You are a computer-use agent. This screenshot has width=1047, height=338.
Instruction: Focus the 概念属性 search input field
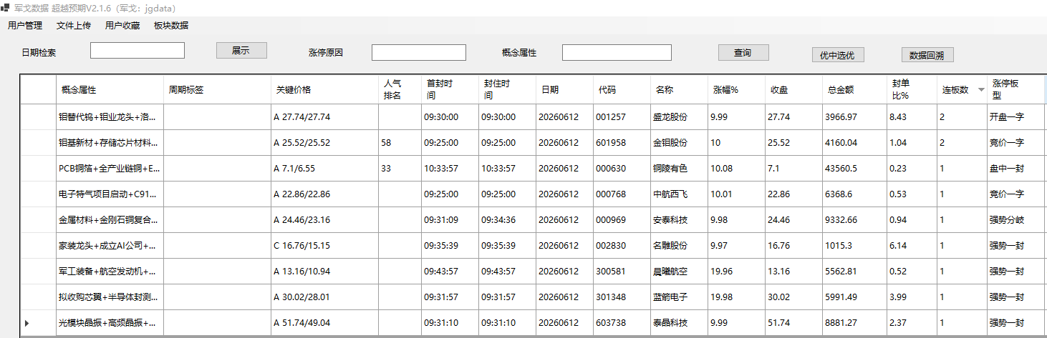click(x=617, y=53)
